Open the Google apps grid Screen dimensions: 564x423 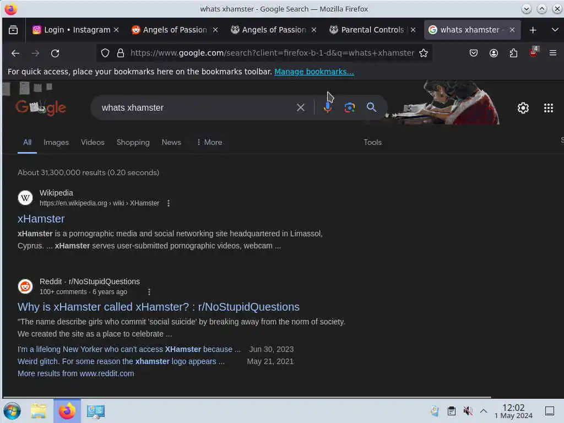click(x=548, y=108)
